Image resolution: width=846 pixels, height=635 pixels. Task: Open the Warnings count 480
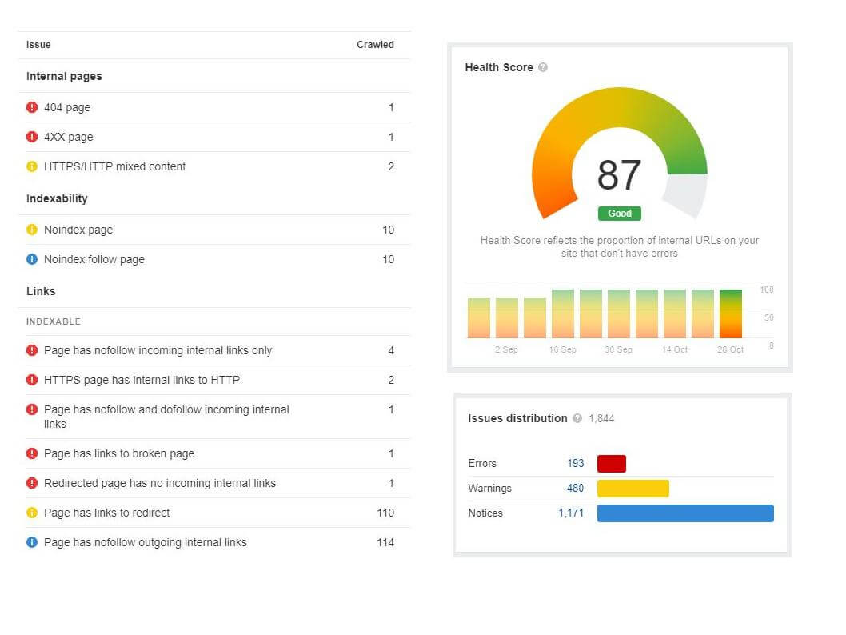click(x=575, y=488)
